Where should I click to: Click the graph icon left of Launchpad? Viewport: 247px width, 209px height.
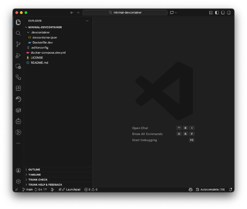[52, 189]
